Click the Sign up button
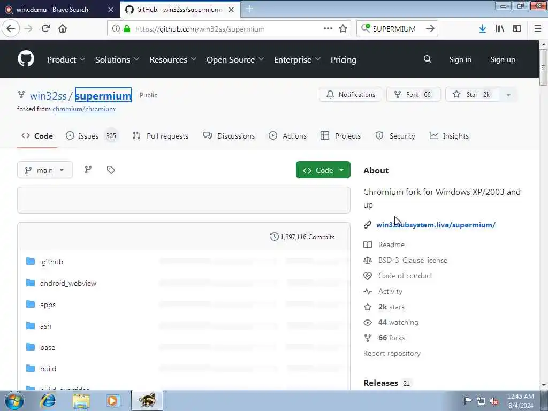Screen dimensions: 548x411 [x=503, y=59]
